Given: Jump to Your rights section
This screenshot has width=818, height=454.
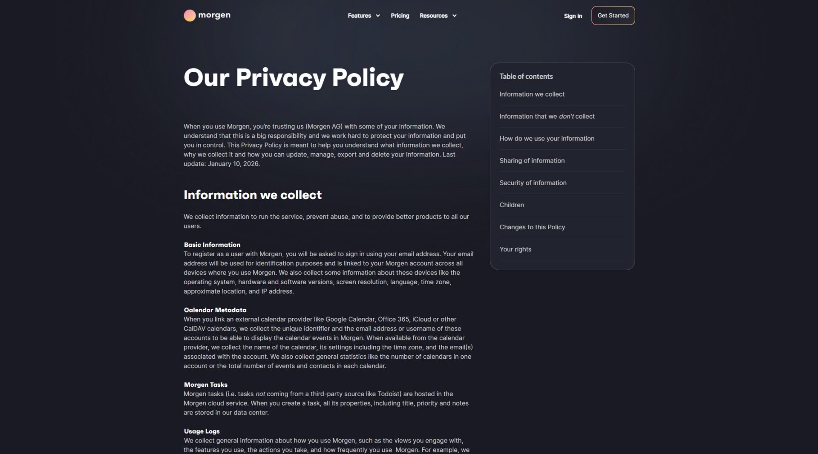Looking at the screenshot, I should [515, 249].
